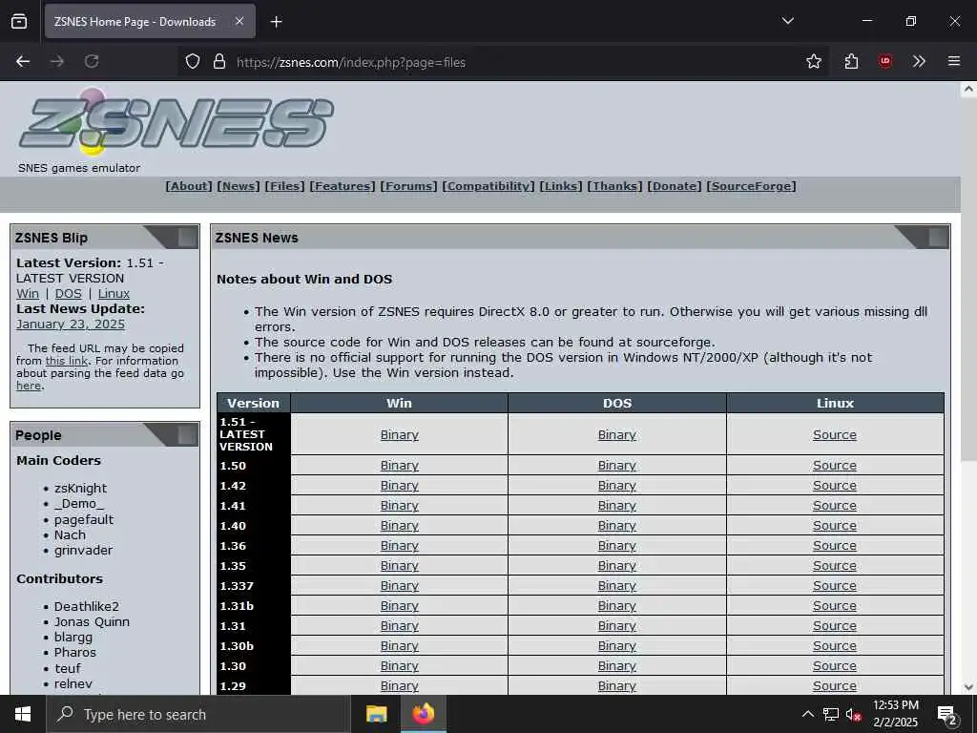Collapse the People panel with its square button

pos(186,435)
